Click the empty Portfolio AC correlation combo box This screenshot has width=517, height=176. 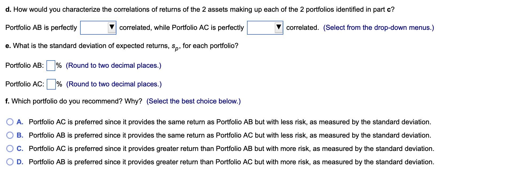click(261, 28)
